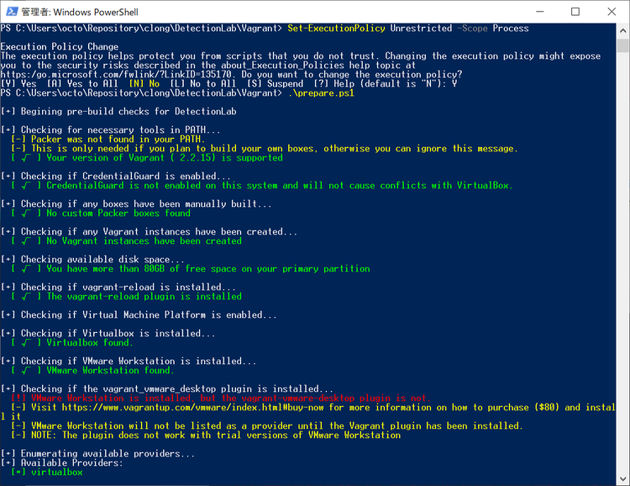The width and height of the screenshot is (630, 486).
Task: Maximize the Windows PowerShell window
Action: pos(575,12)
